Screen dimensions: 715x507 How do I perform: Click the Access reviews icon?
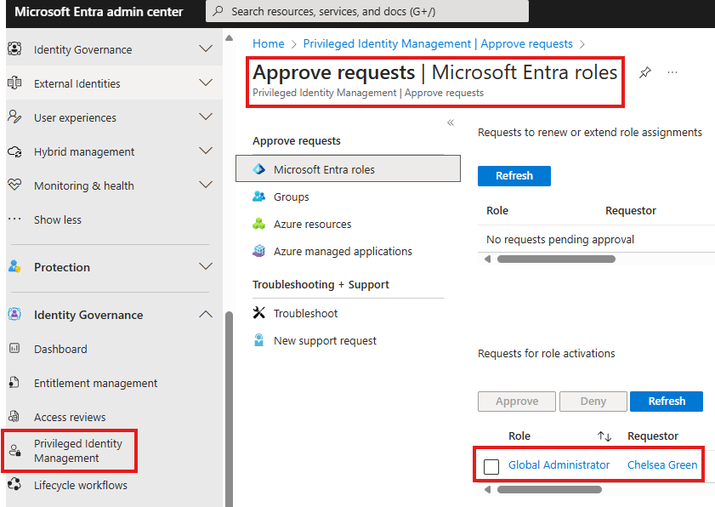(x=14, y=416)
